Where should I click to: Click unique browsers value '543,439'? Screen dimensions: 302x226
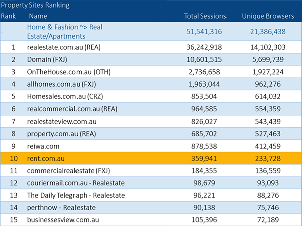tap(268, 122)
